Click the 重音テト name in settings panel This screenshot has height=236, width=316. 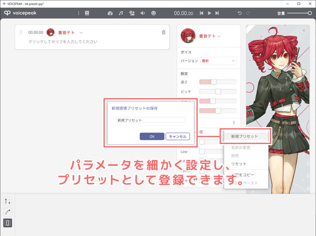207,36
